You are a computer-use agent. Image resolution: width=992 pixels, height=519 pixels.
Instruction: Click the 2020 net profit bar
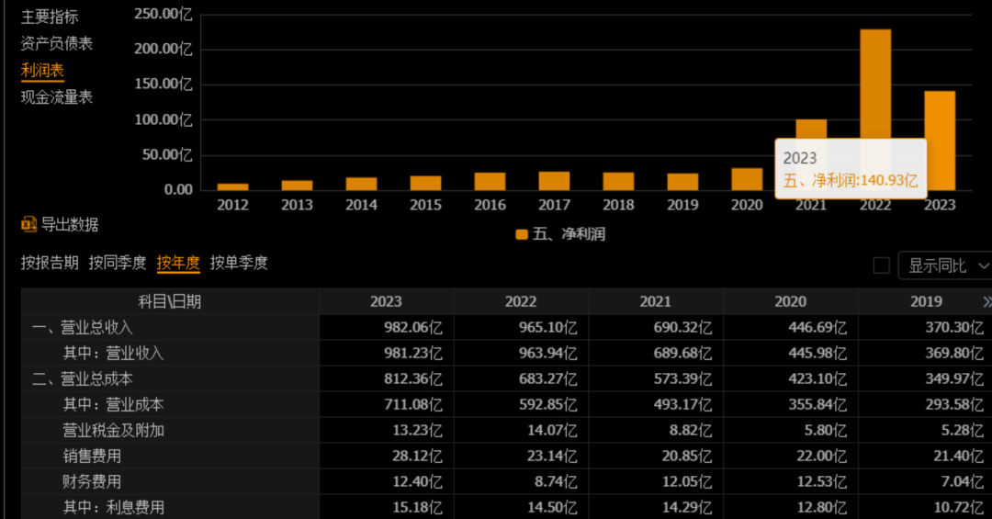point(747,179)
